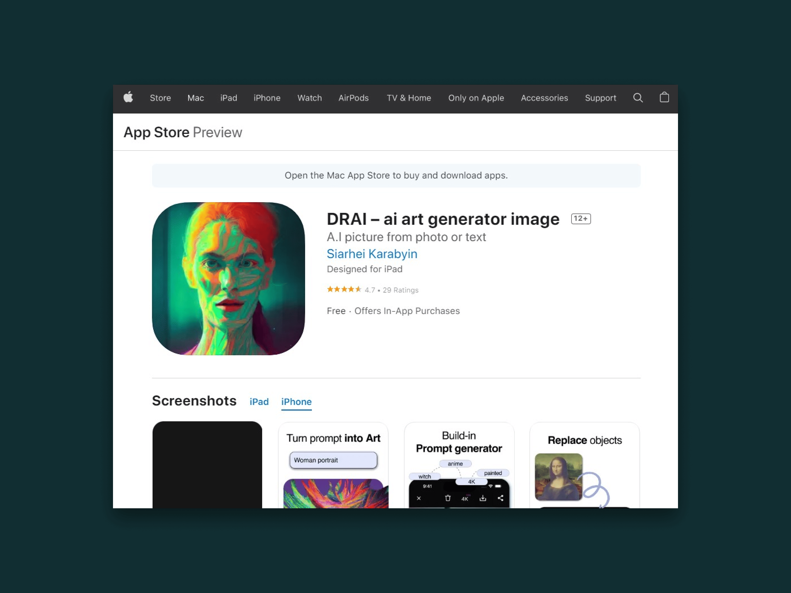Open Only on Apple menu item
Viewport: 791px width, 593px height.
click(x=476, y=98)
